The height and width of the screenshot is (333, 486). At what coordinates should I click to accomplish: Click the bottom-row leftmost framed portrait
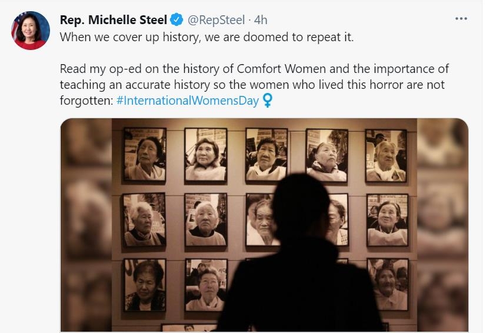(145, 285)
